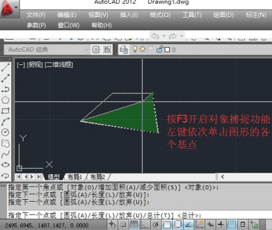Toggle Lineweight display in status bar

[221, 225]
